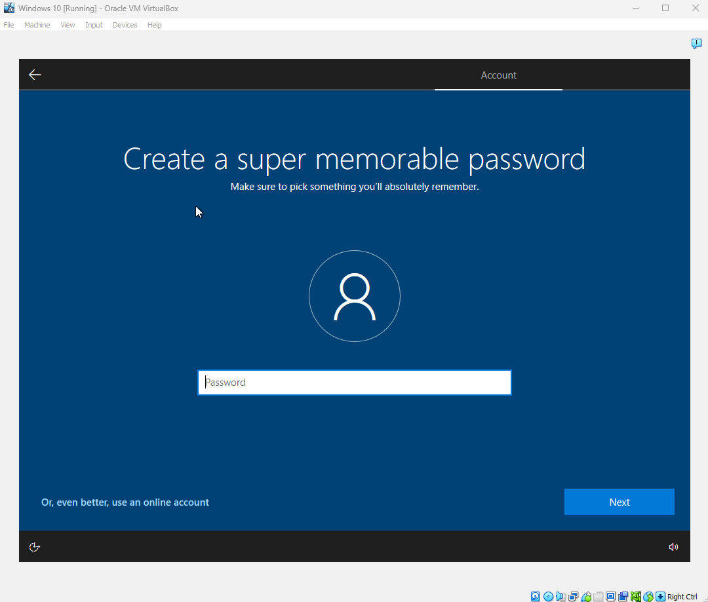Go back using the arrow in setup header
This screenshot has height=602, width=708.
pos(35,75)
